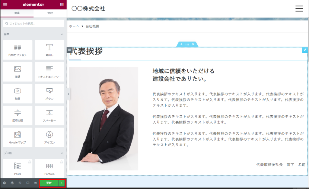Click the add section plus icon
This screenshot has height=189, width=309.
point(181,44)
